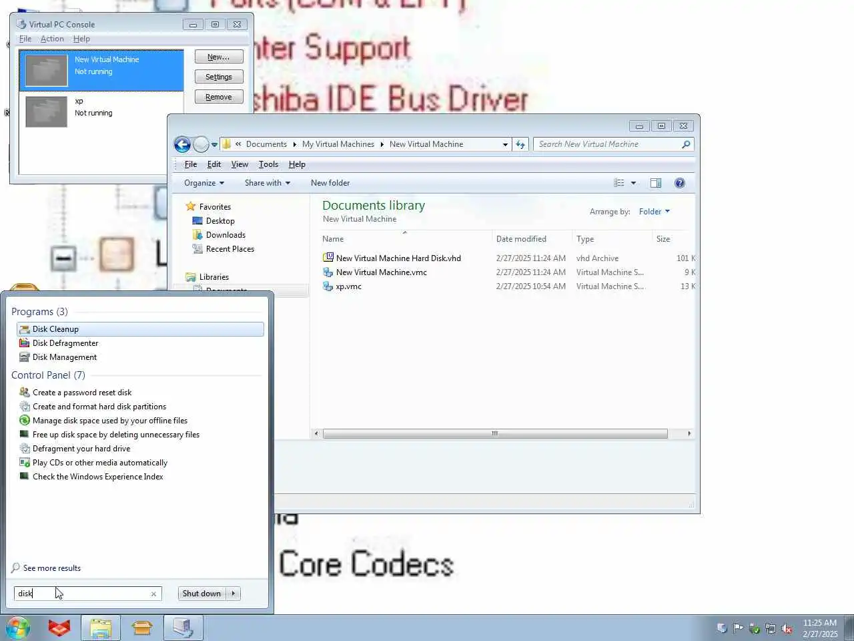Image resolution: width=854 pixels, height=641 pixels.
Task: Select New Virtual Machine Hard Disk.vhd file
Action: click(x=398, y=258)
